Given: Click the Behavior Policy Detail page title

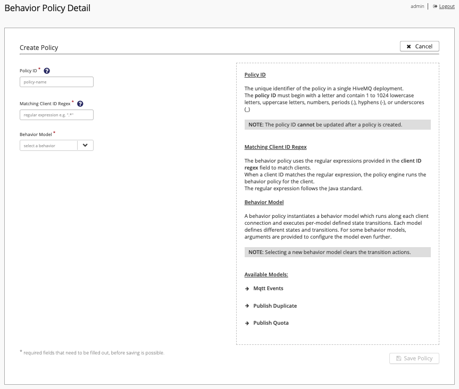Looking at the screenshot, I should point(47,8).
